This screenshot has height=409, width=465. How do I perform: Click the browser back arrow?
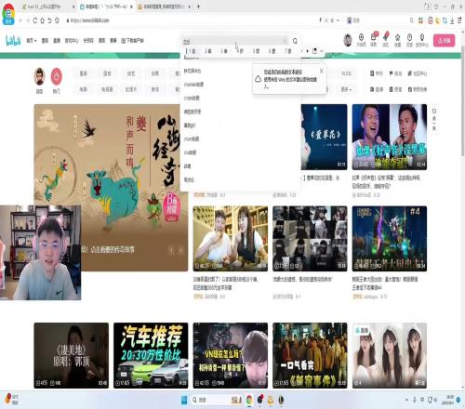[x=20, y=20]
